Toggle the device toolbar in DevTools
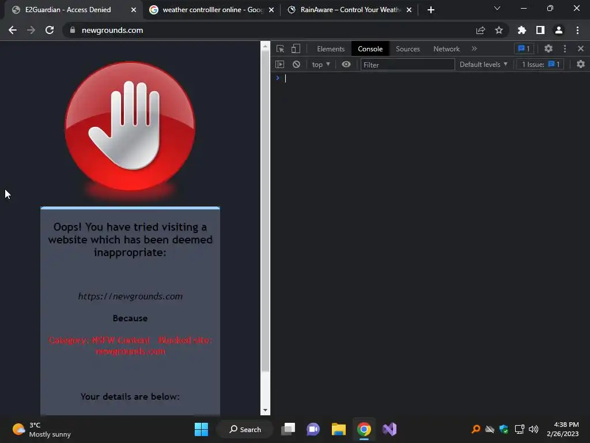Screen dimensions: 590x443 (x=296, y=48)
